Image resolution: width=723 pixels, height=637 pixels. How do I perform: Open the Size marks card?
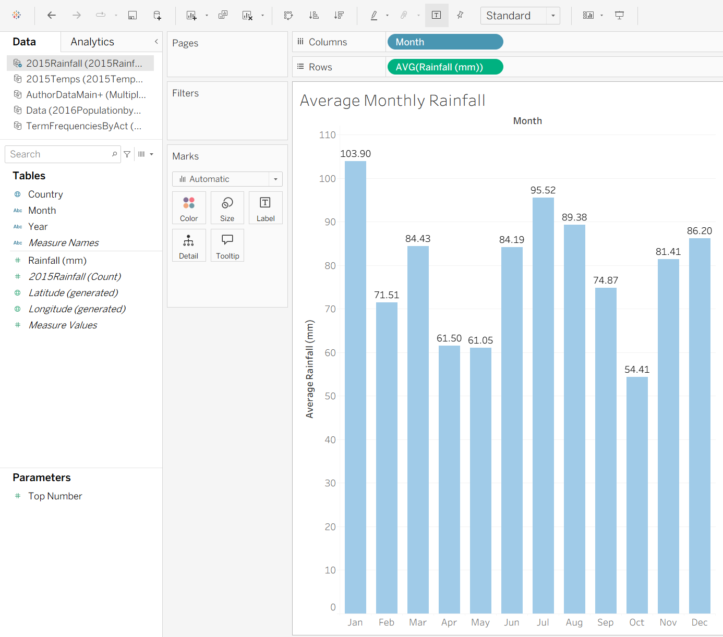tap(227, 208)
